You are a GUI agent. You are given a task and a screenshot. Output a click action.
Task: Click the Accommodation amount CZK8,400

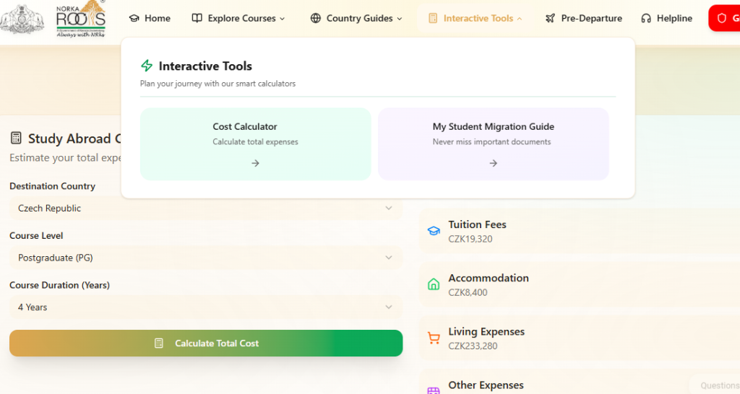pos(468,292)
